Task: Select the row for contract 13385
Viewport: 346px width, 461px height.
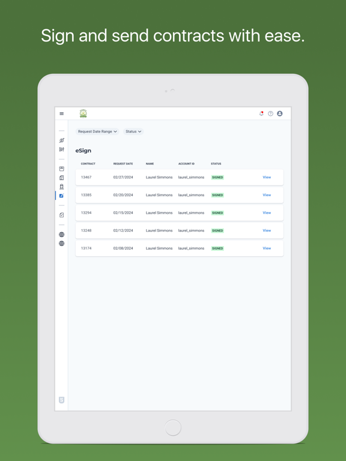Action: [180, 195]
